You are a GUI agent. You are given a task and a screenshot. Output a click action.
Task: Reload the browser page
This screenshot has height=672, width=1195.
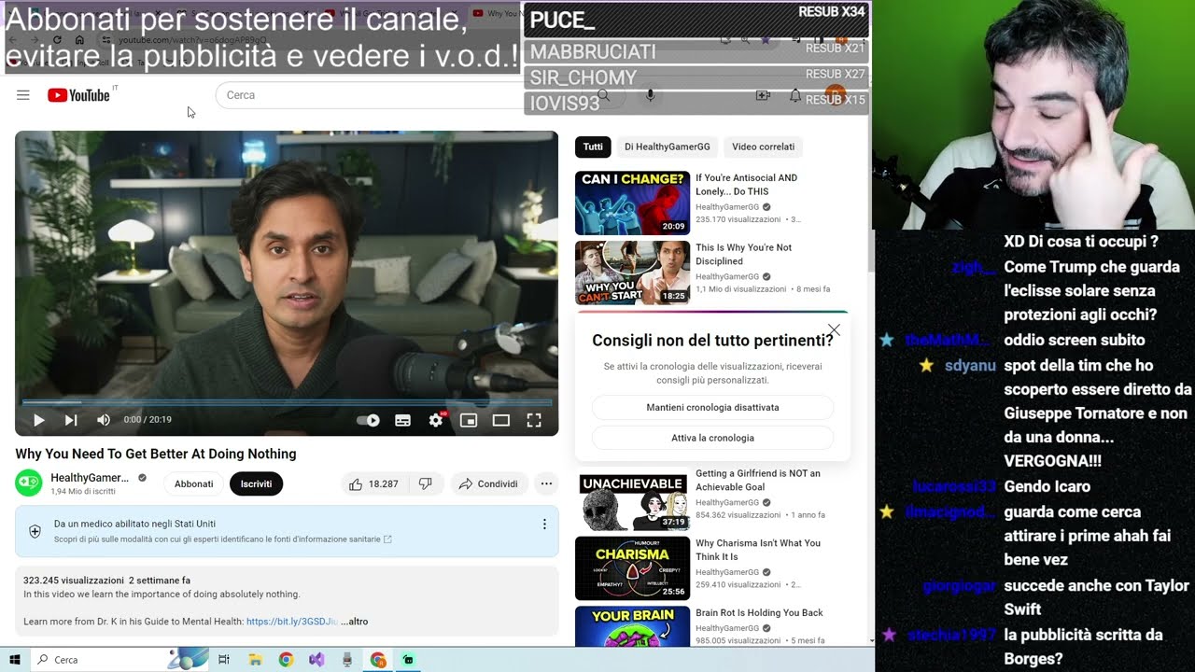click(57, 40)
